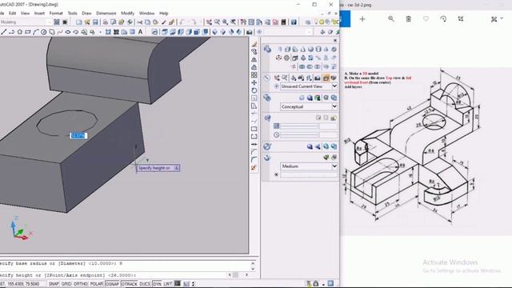The width and height of the screenshot is (512, 288).
Task: Adjust the lower light slider with clock icon
Action: [x=298, y=135]
